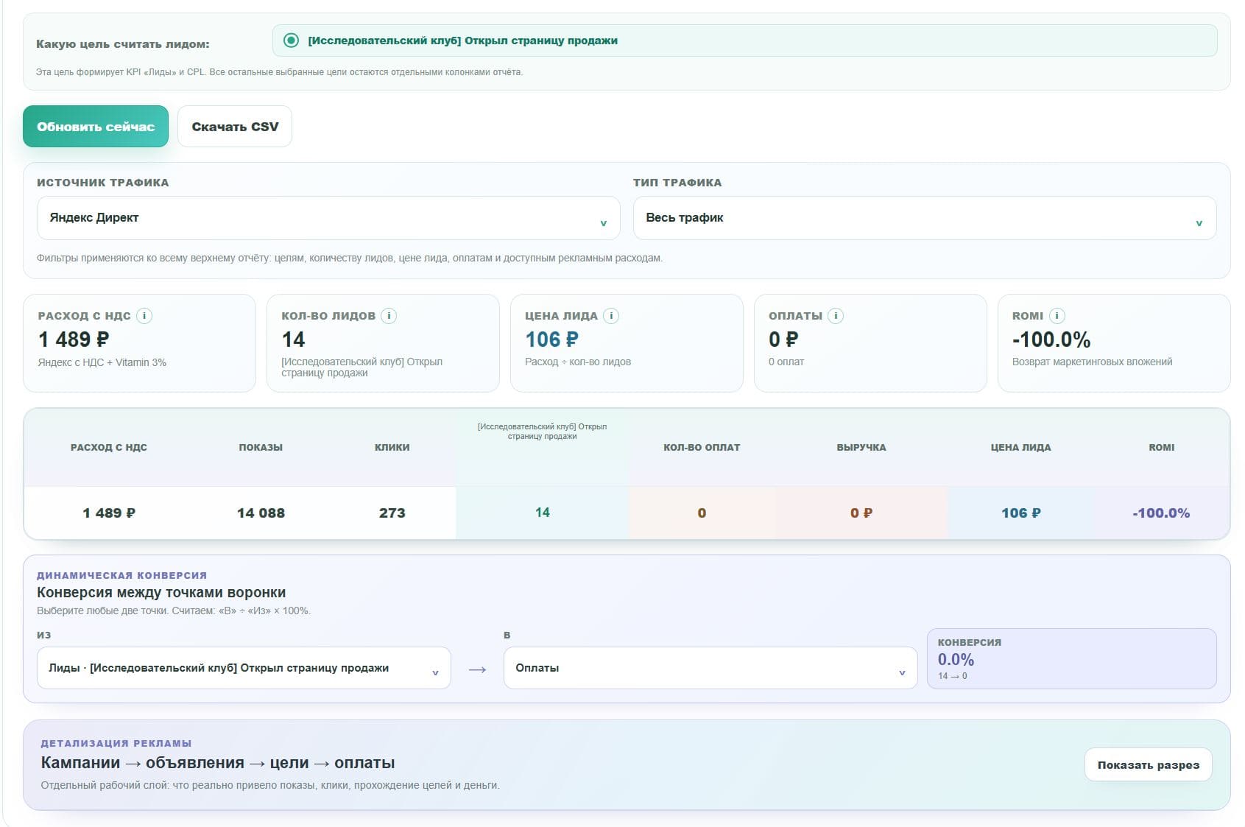The image size is (1245, 827).
Task: Show info tooltip for Цена лида
Action: pos(611,316)
